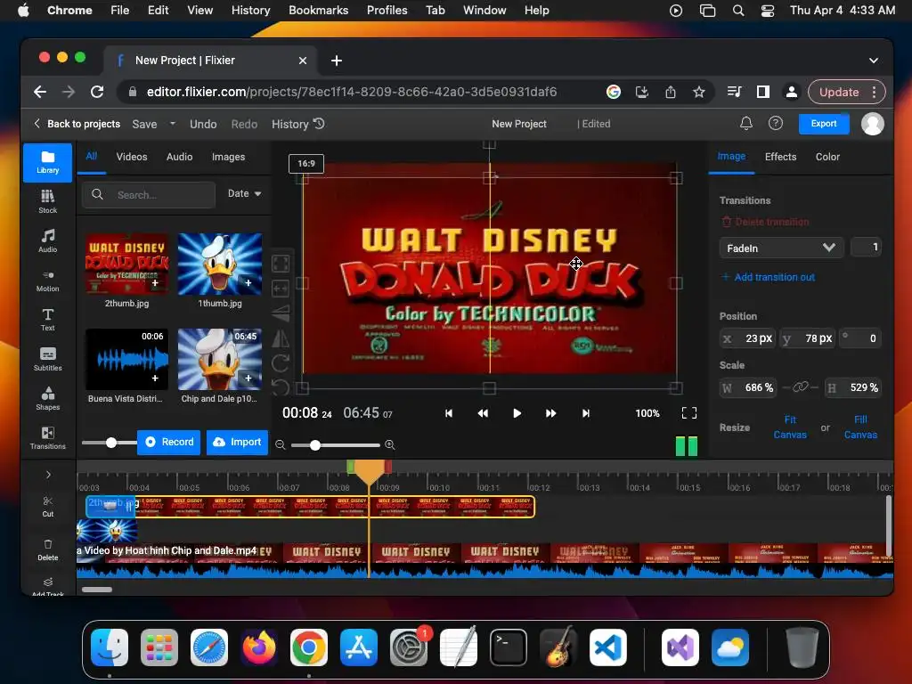Switch to the Videos library tab
The image size is (912, 684).
click(x=132, y=157)
